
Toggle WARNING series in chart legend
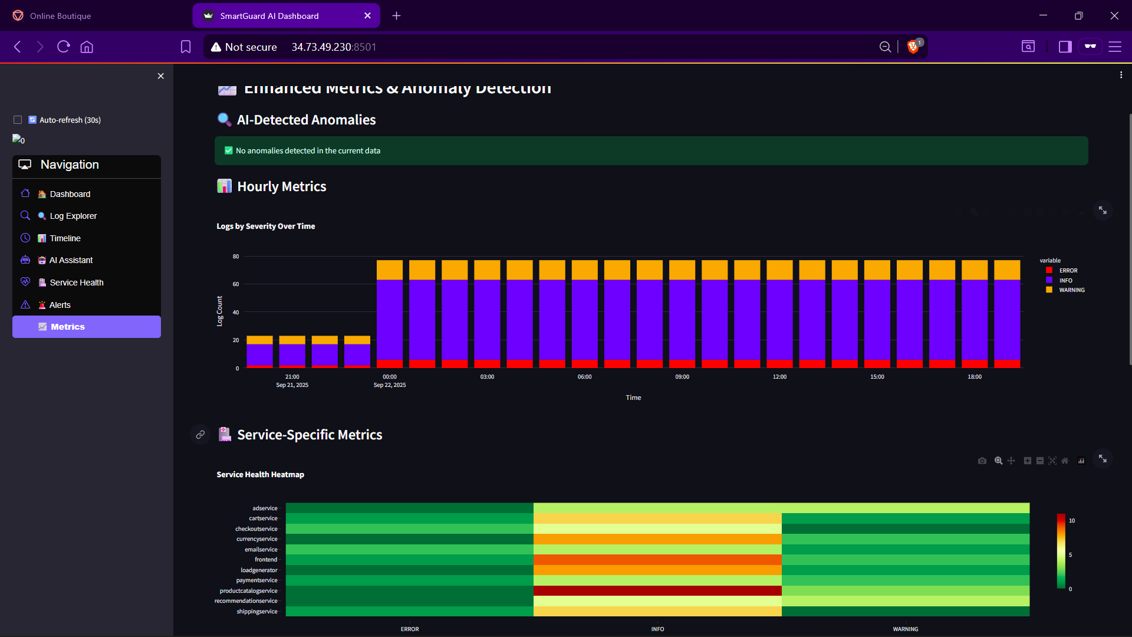tap(1071, 290)
